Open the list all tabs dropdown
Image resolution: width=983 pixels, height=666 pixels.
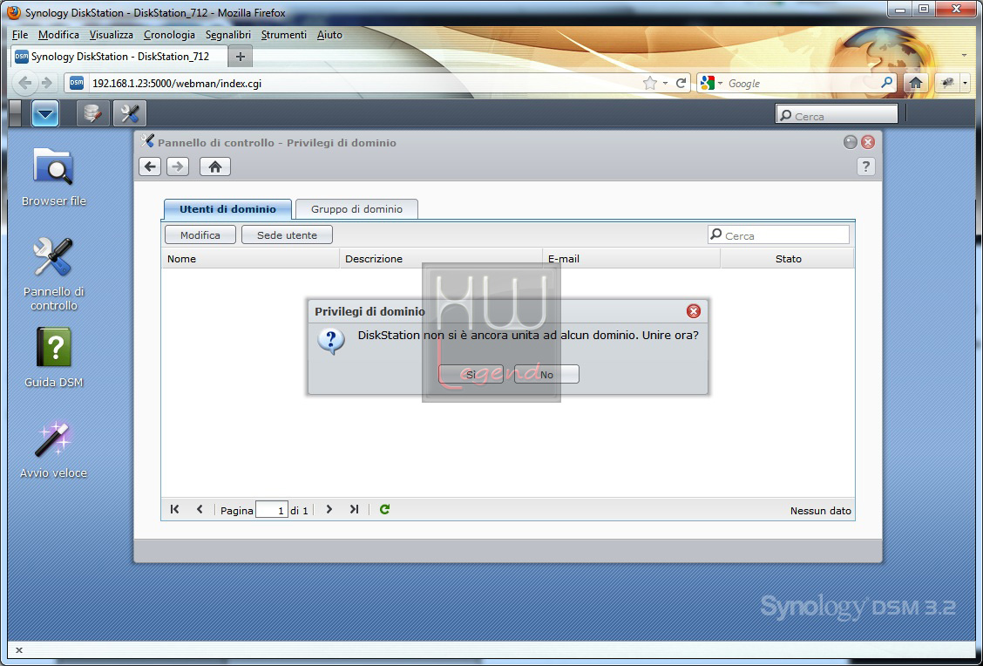964,56
